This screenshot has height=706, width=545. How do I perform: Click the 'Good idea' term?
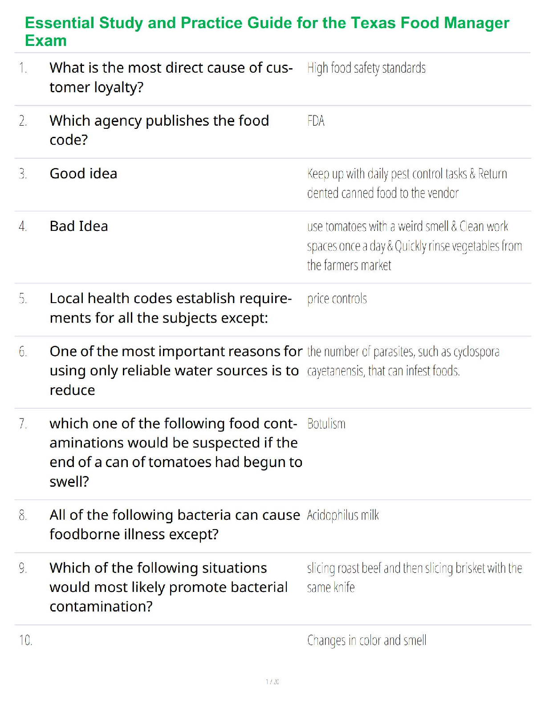(83, 173)
